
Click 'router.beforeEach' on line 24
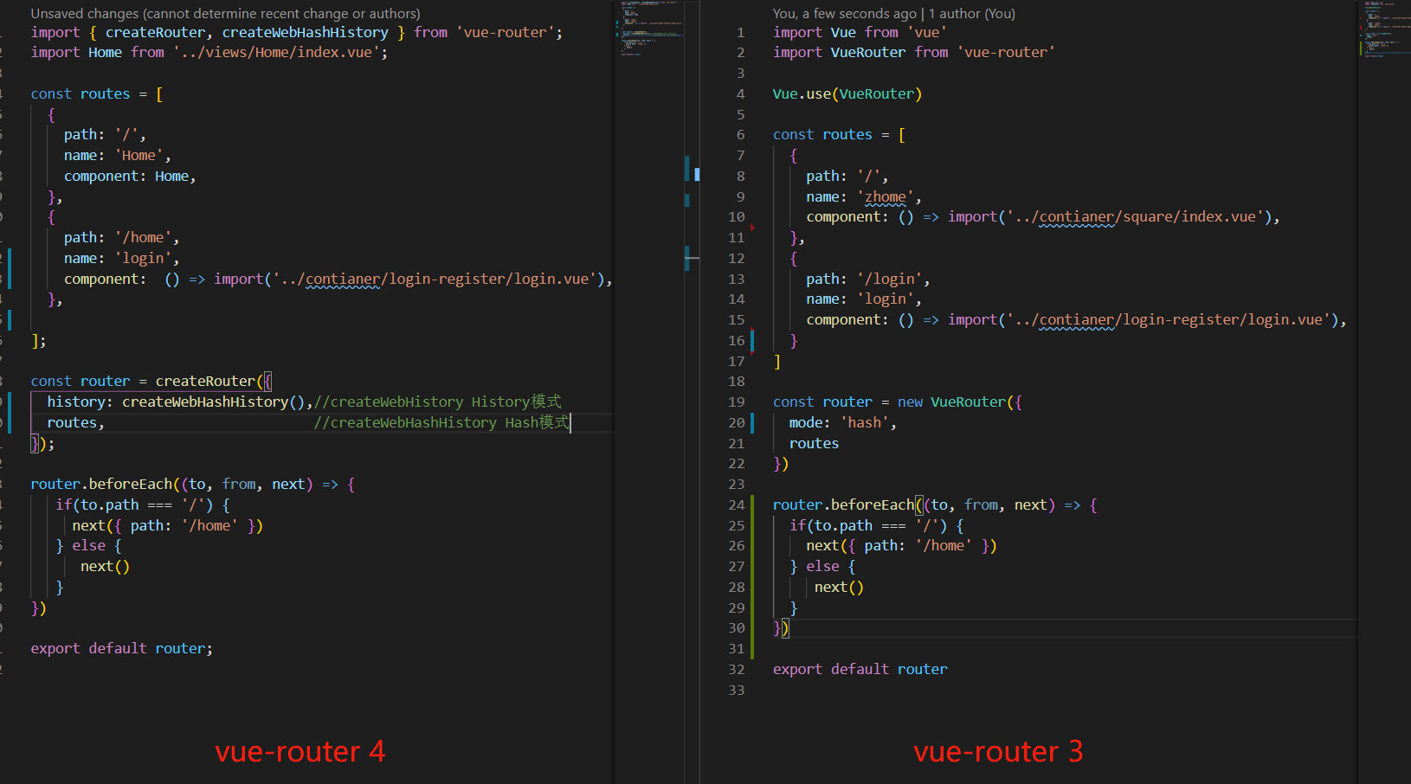coord(843,505)
